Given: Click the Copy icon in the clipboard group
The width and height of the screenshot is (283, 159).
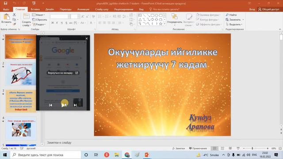Looking at the screenshot, I should [x=14, y=19].
